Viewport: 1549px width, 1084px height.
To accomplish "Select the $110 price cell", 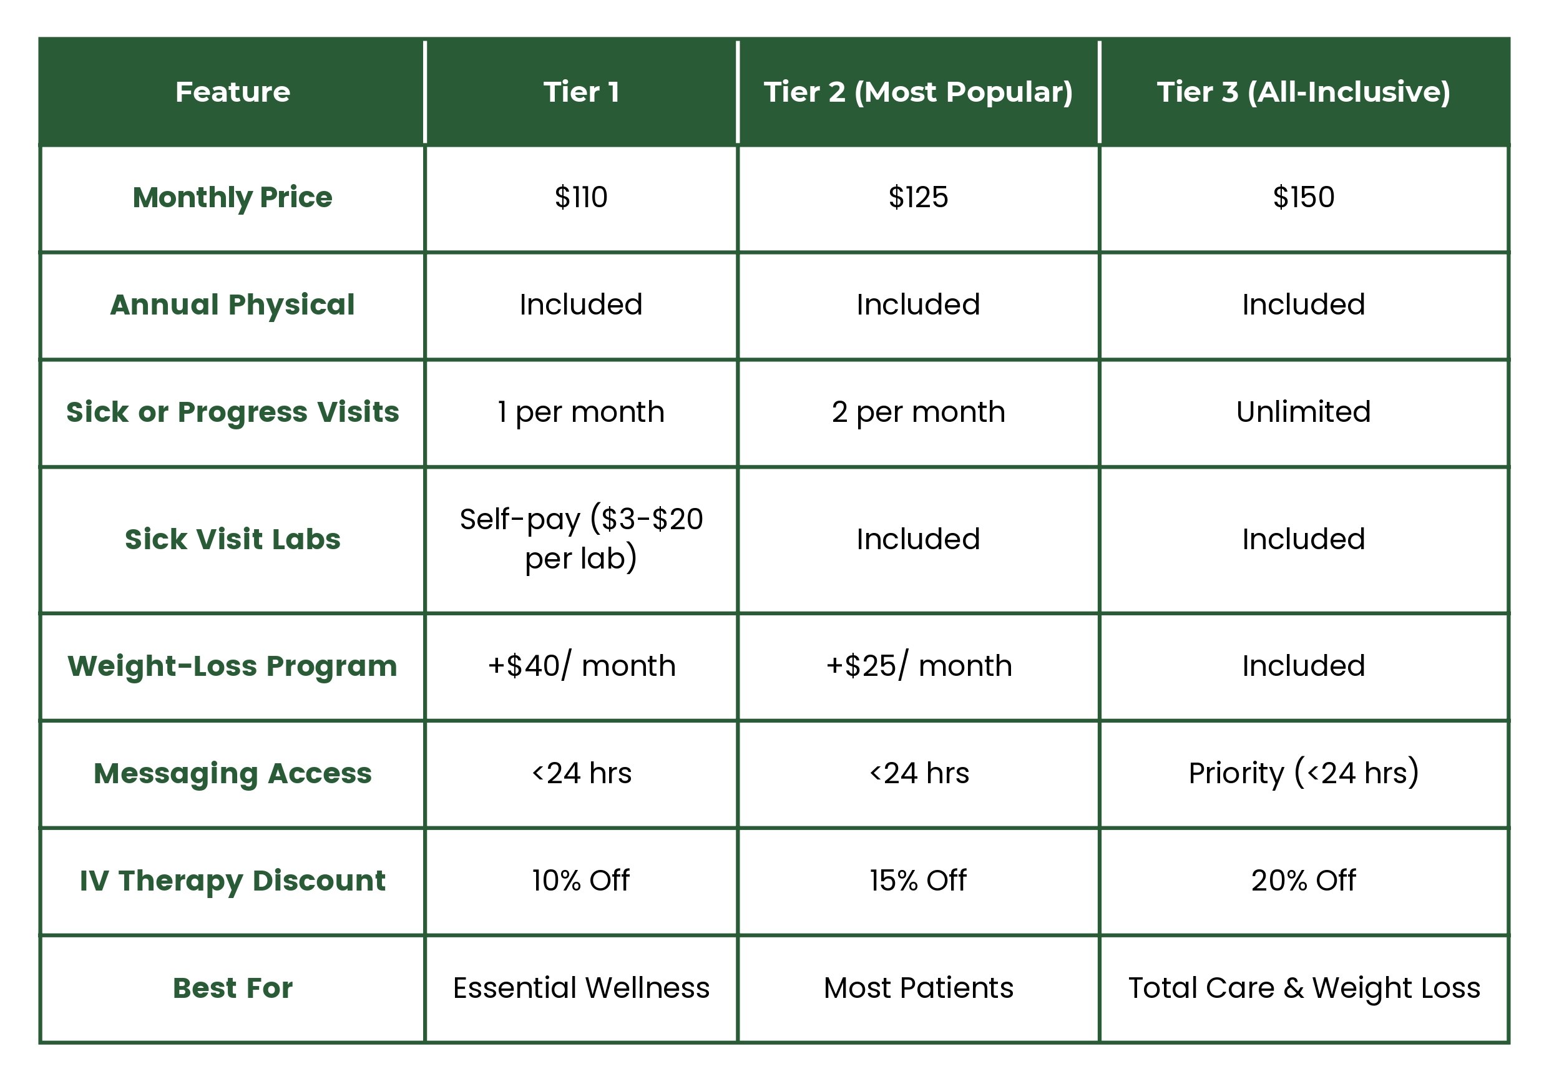I will (581, 198).
